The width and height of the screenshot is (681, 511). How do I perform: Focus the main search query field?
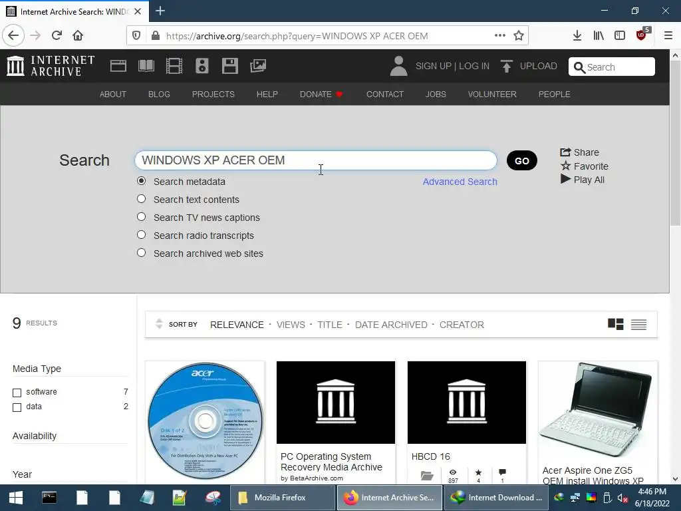pyautogui.click(x=316, y=160)
